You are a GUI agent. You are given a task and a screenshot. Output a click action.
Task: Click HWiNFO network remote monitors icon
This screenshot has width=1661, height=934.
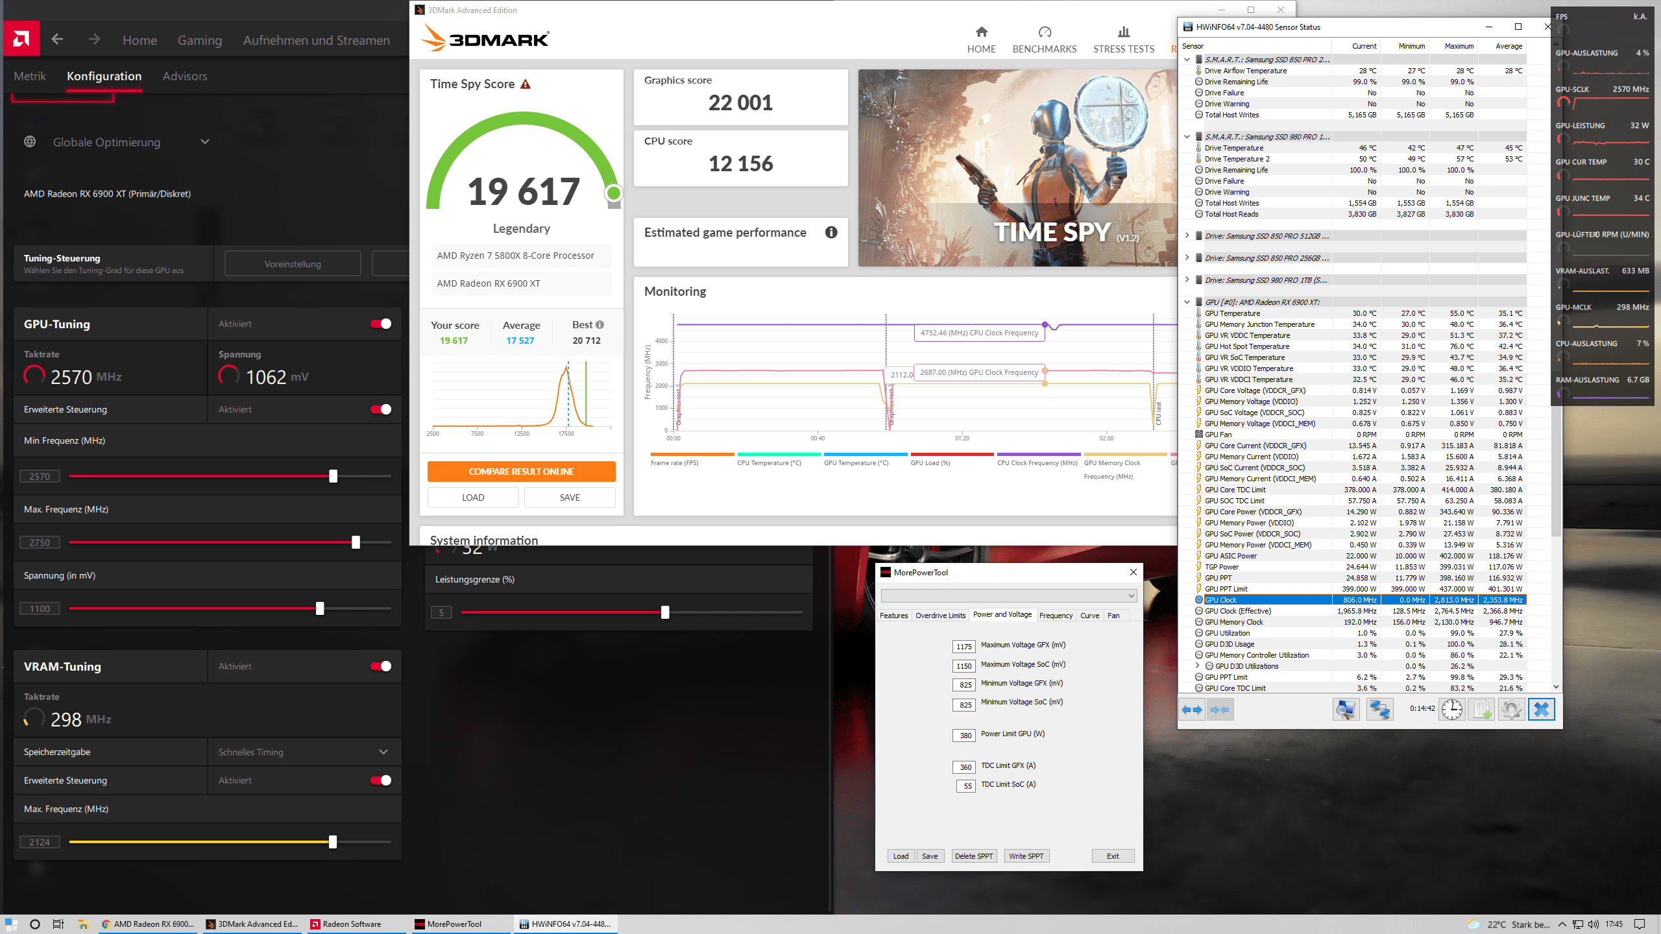pyautogui.click(x=1379, y=710)
